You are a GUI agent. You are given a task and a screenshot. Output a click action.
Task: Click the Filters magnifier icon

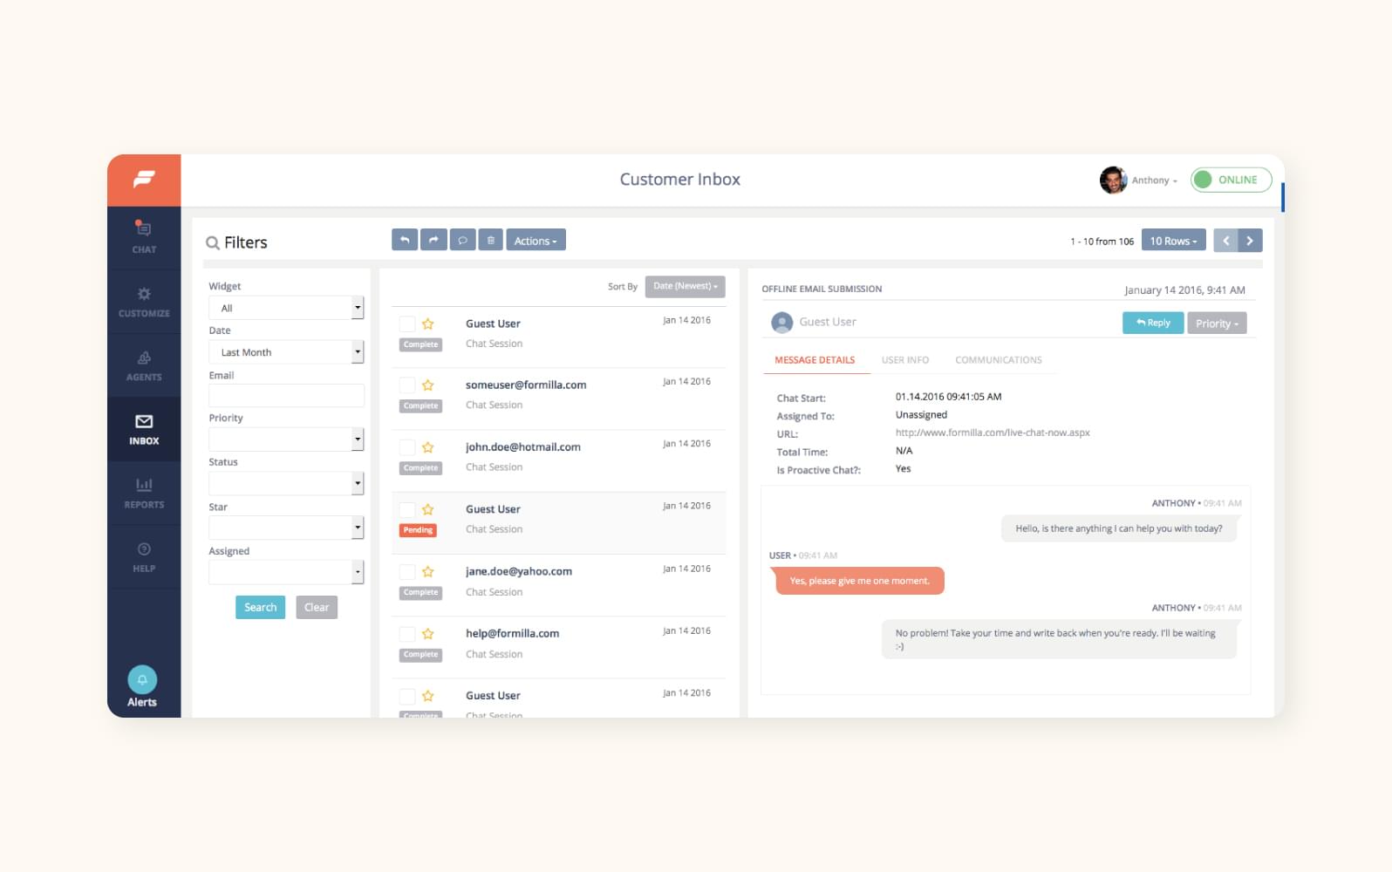click(x=212, y=243)
